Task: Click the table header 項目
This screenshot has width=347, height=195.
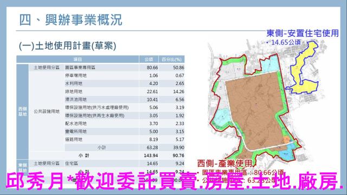Action: click(78, 59)
